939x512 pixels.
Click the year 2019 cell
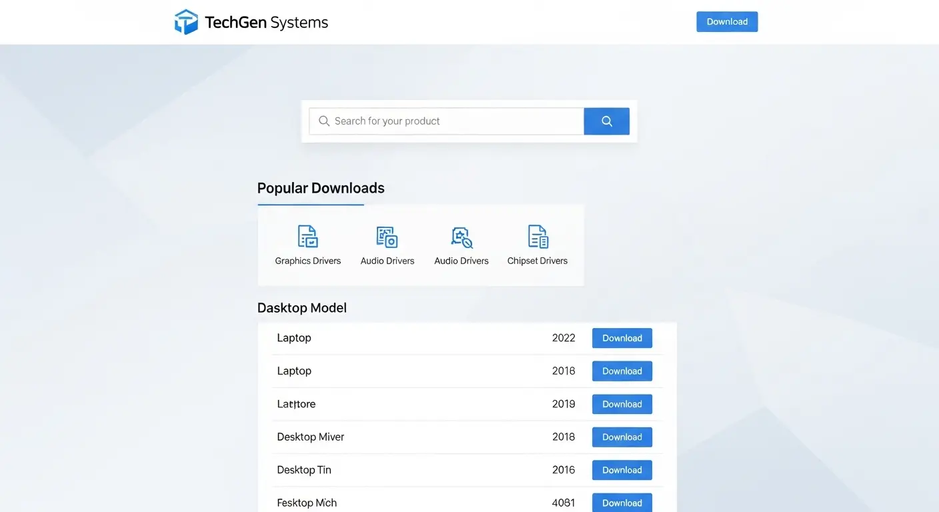point(564,404)
